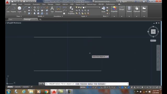Click the current layer color swatch
This screenshot has height=94, width=167.
coord(83,8)
